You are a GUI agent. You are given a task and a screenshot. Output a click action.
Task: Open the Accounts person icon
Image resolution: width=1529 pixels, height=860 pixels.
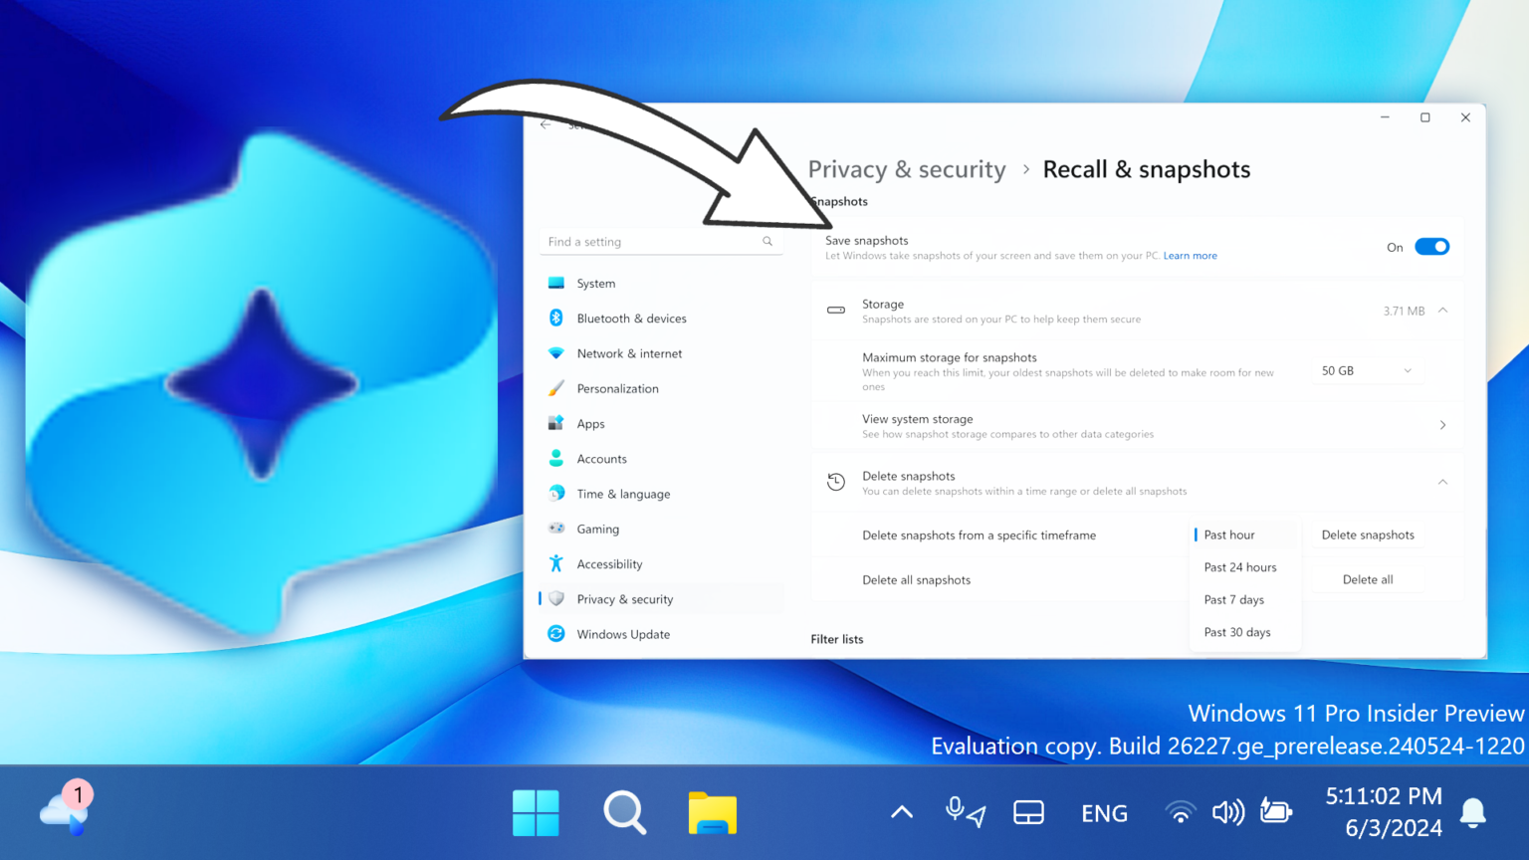[x=556, y=458]
